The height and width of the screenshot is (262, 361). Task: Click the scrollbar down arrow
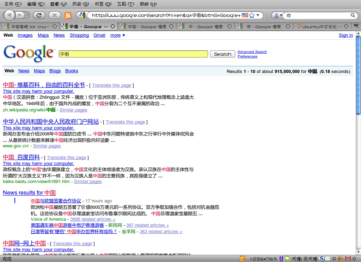(358, 252)
